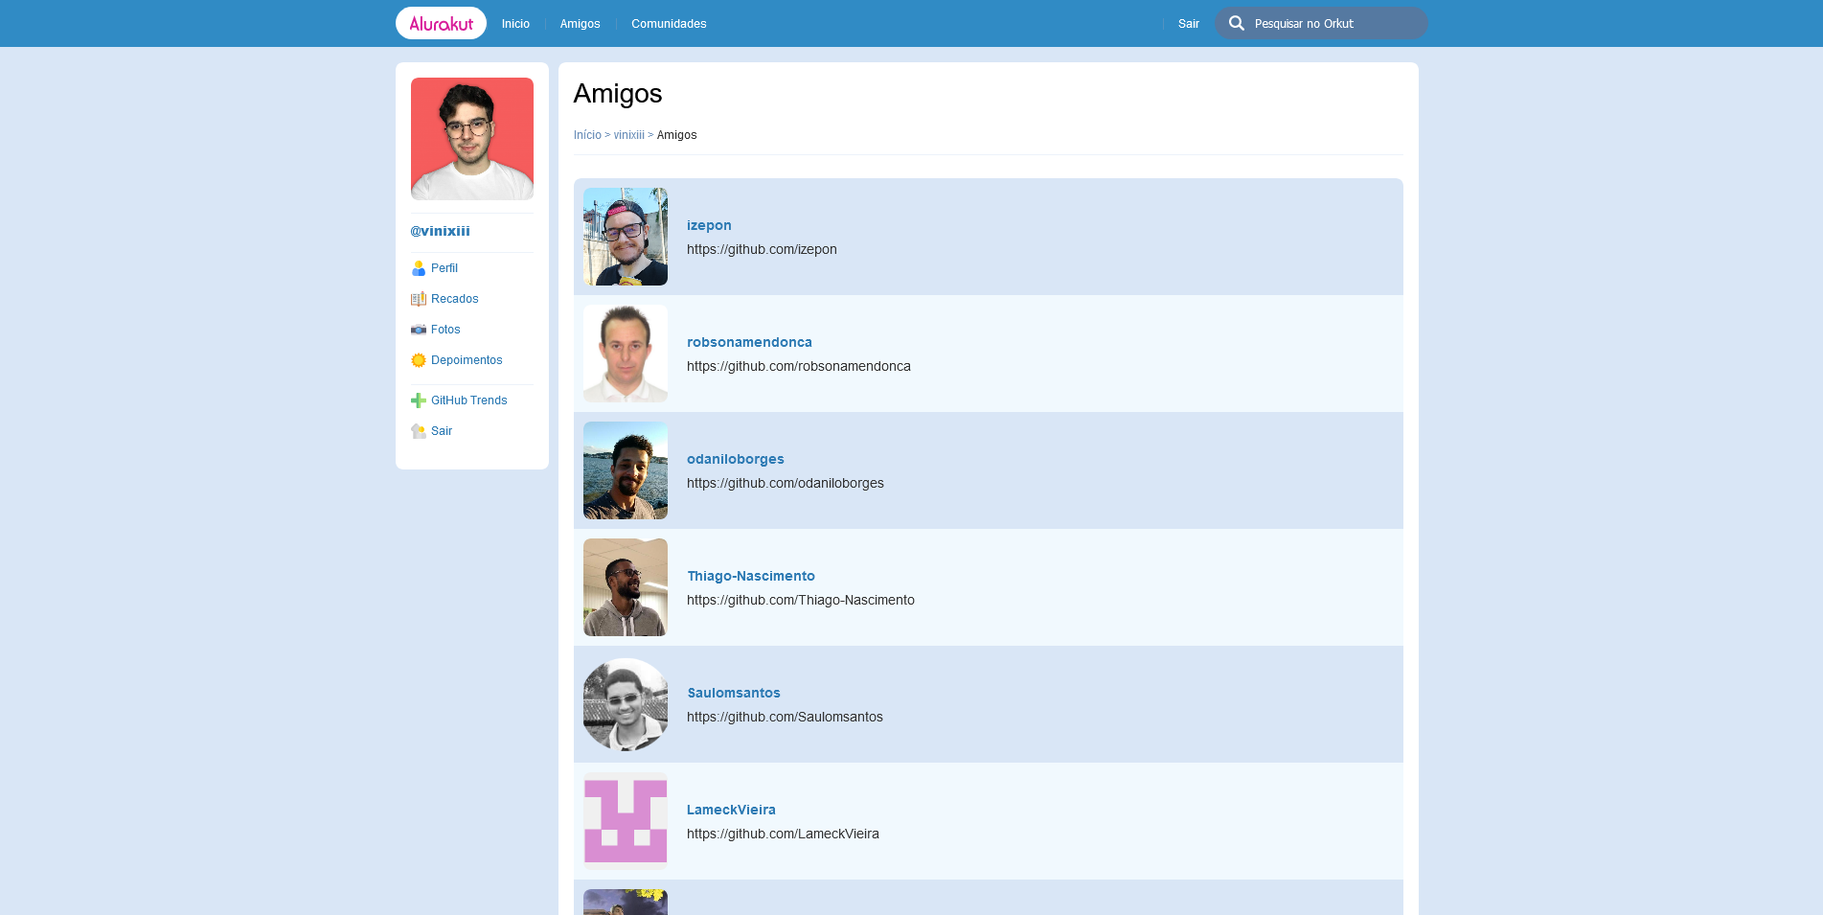Open the Perfil sidebar link
The height and width of the screenshot is (915, 1823).
click(x=444, y=268)
